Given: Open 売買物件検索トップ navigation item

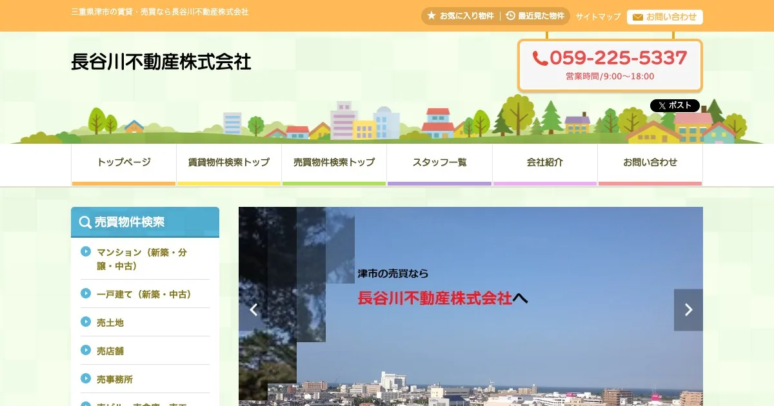Looking at the screenshot, I should (334, 164).
